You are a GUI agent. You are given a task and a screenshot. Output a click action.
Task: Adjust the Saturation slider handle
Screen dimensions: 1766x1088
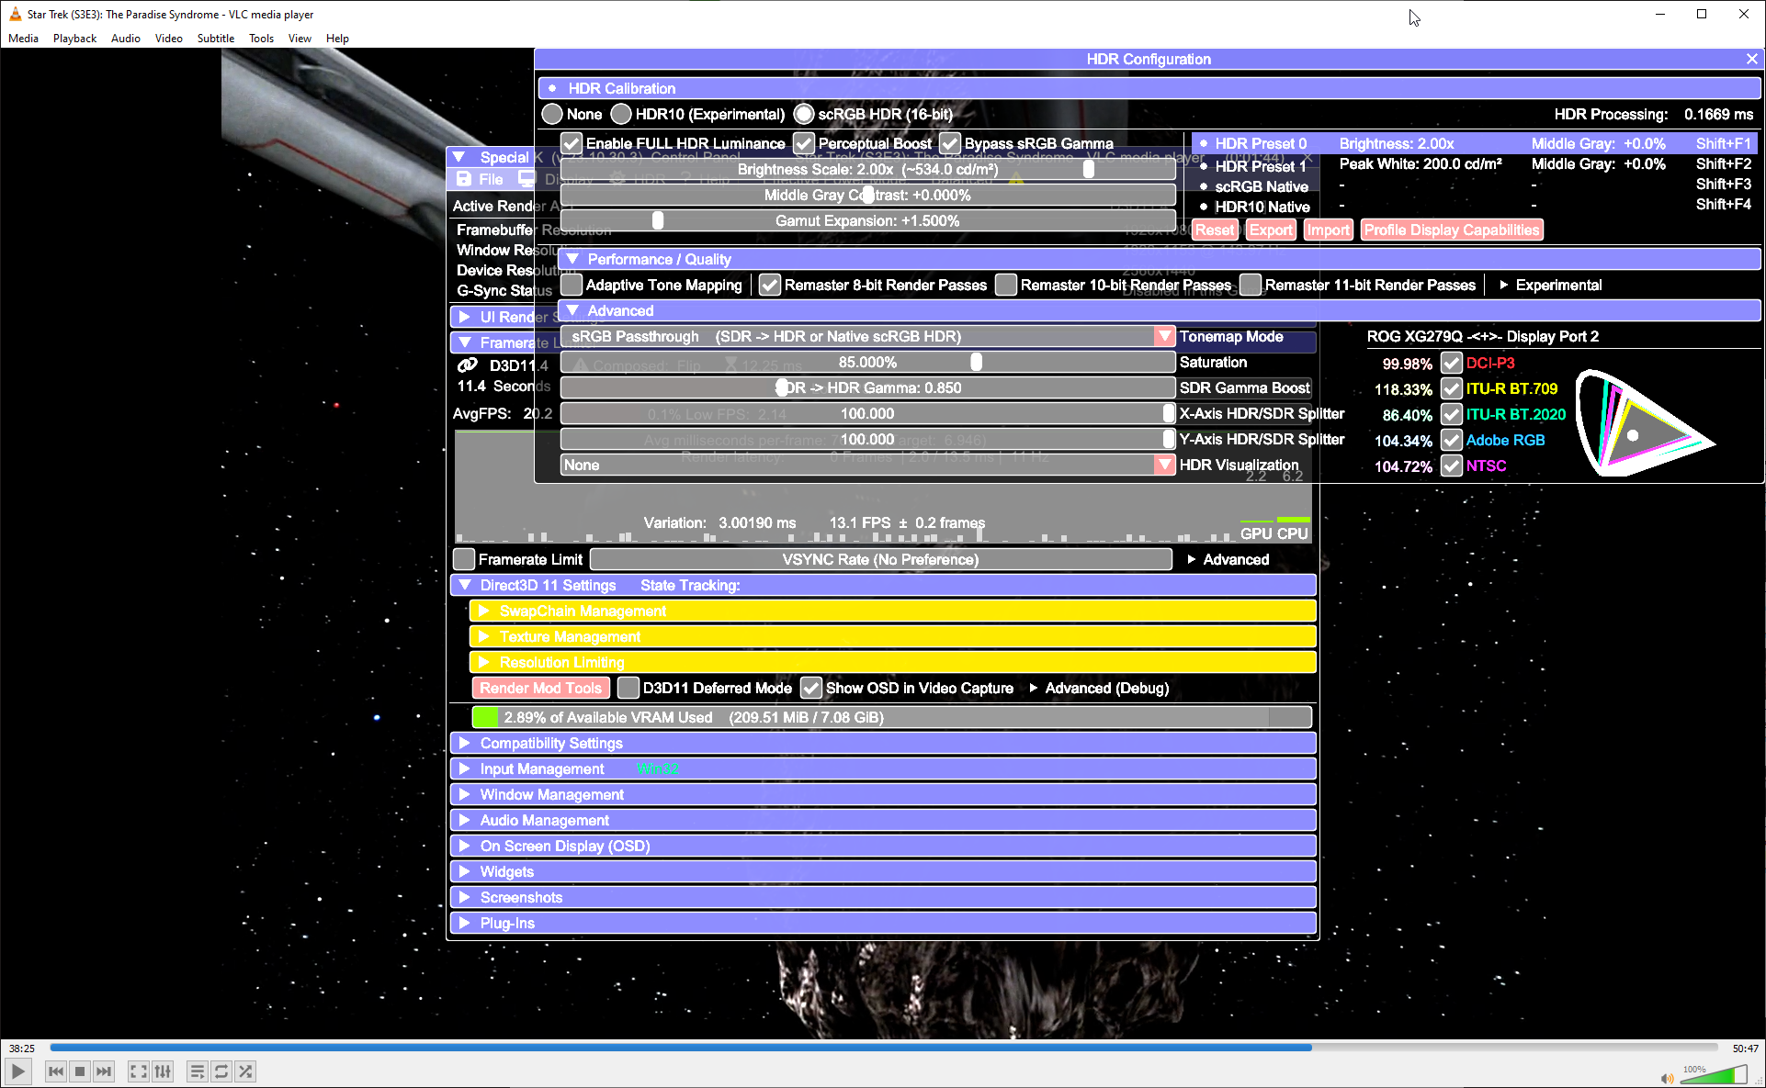[x=976, y=363]
